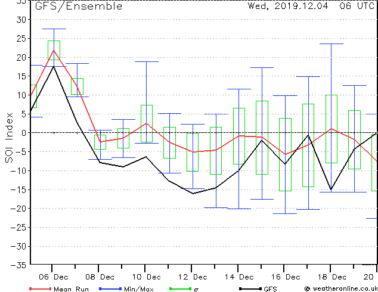
Task: Click the "14 Dec" x-axis label
Action: click(239, 277)
